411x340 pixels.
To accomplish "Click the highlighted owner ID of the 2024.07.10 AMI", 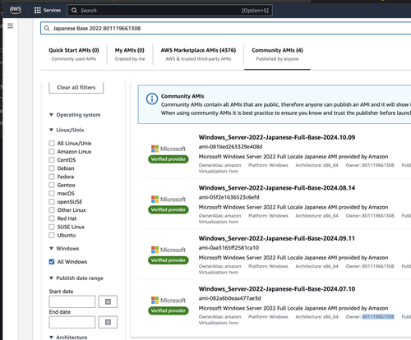I will [378, 317].
